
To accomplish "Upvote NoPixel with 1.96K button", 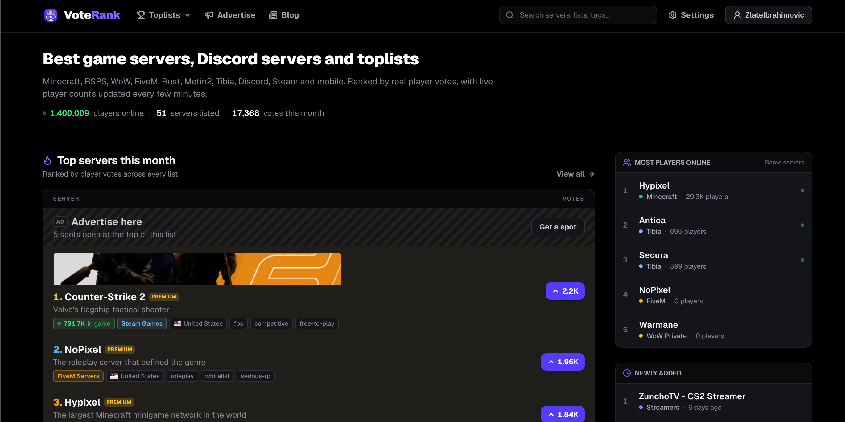I will 563,362.
